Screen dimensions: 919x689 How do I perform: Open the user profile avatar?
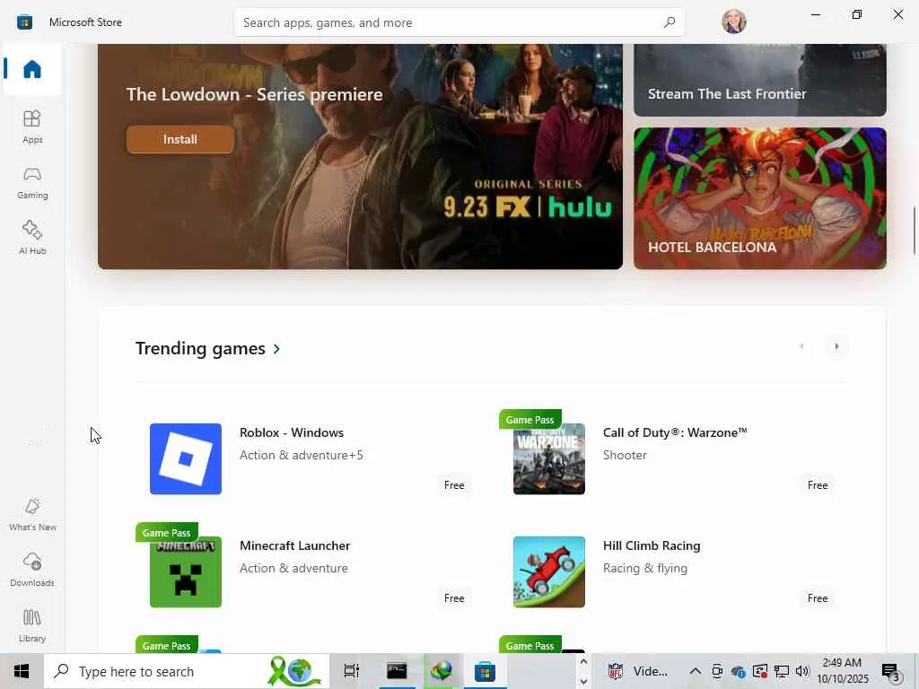pyautogui.click(x=734, y=22)
